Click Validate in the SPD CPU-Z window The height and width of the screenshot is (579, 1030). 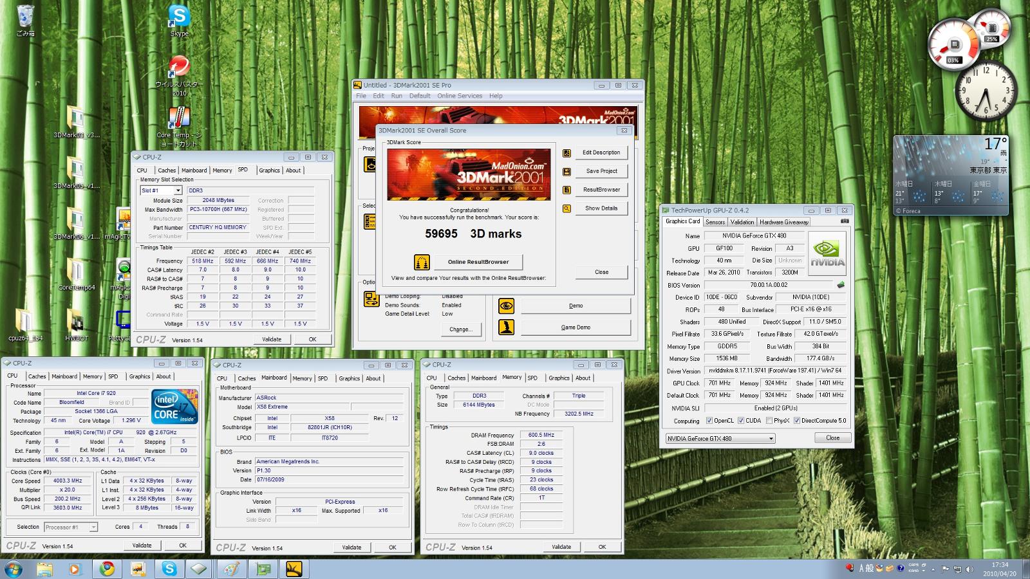[272, 339]
